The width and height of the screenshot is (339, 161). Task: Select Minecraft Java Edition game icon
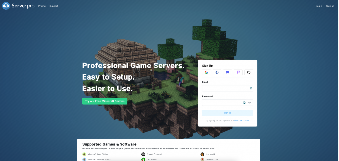pos(84,154)
